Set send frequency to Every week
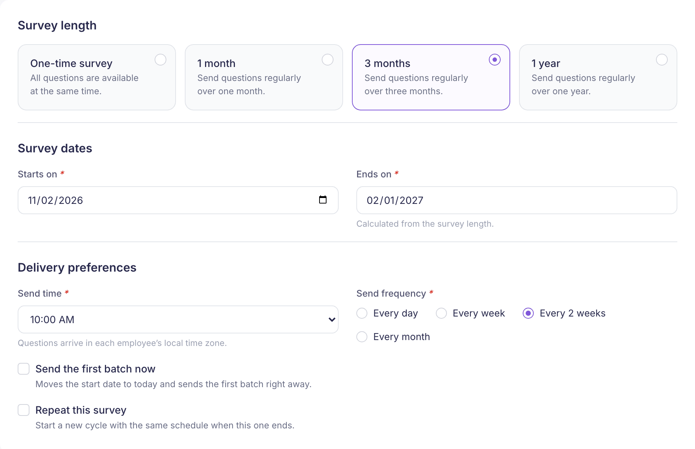The image size is (695, 449). (441, 313)
